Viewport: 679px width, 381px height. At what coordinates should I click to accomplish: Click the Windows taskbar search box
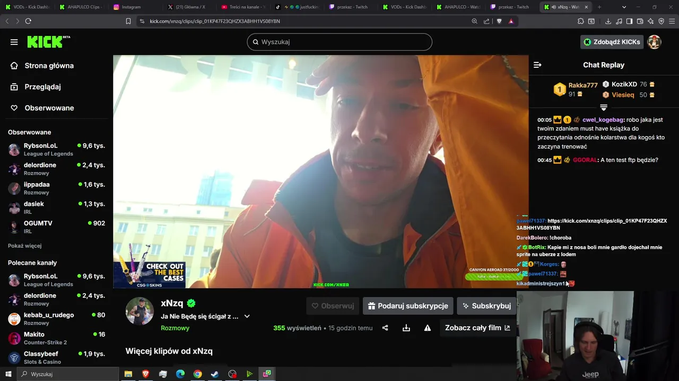(x=68, y=374)
